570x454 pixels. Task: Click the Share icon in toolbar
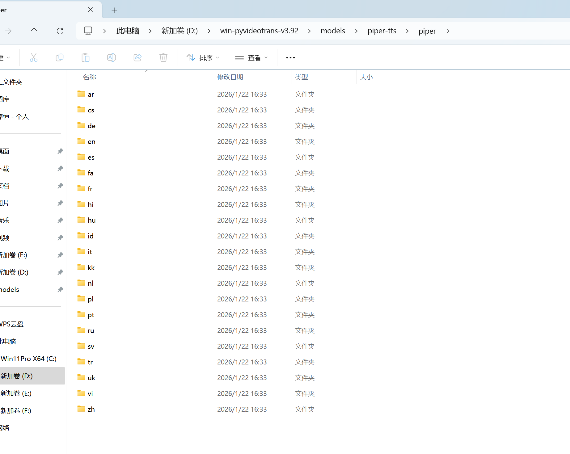[x=137, y=57]
